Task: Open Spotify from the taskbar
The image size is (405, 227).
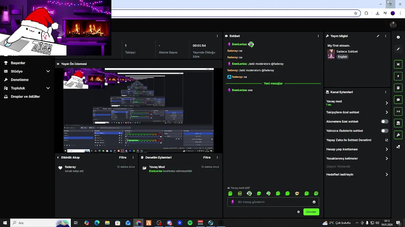Action: tap(190, 223)
